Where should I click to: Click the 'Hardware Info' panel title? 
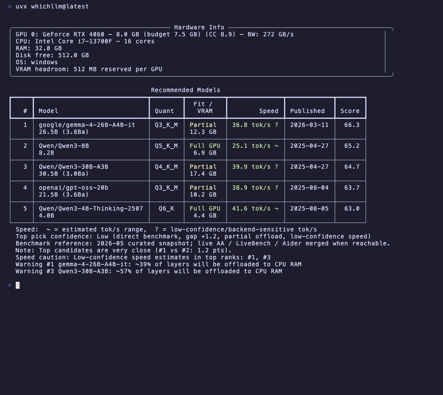click(x=199, y=27)
